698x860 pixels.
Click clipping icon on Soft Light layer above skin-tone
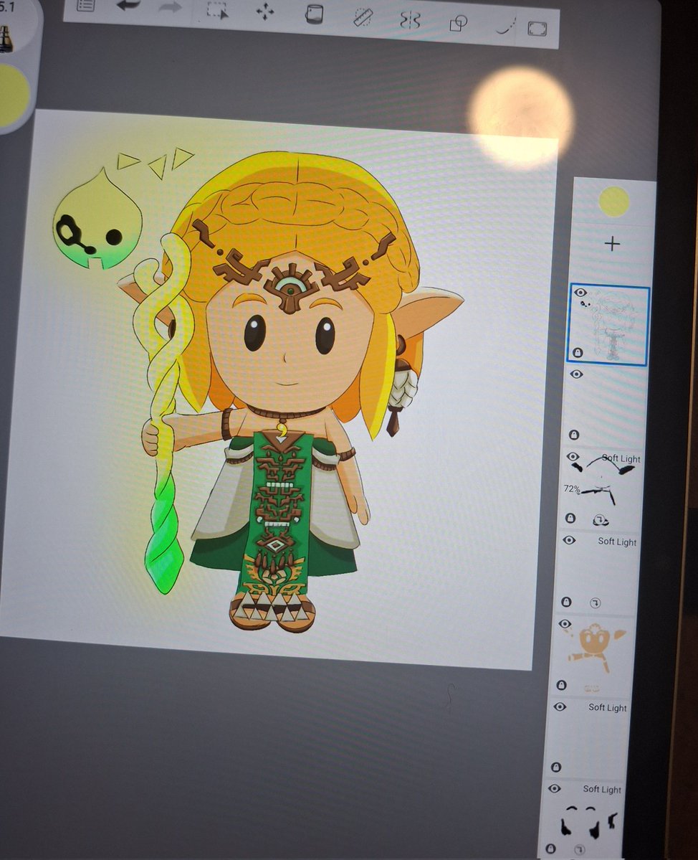[x=596, y=603]
